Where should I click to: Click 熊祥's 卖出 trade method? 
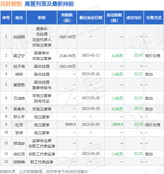click(149, 74)
